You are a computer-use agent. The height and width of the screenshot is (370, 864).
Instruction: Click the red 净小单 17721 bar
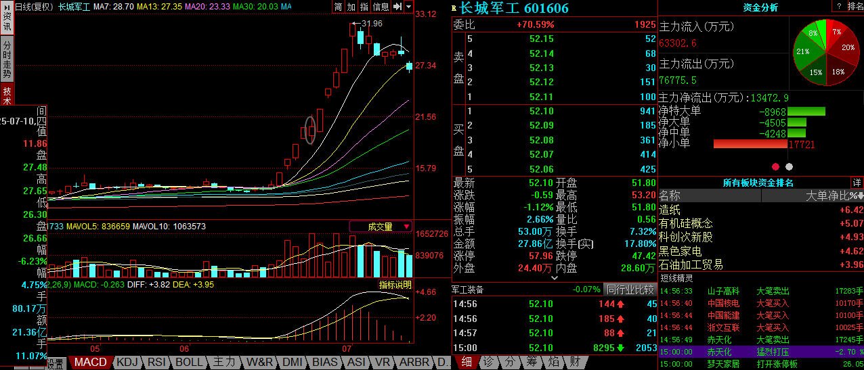[x=751, y=144]
